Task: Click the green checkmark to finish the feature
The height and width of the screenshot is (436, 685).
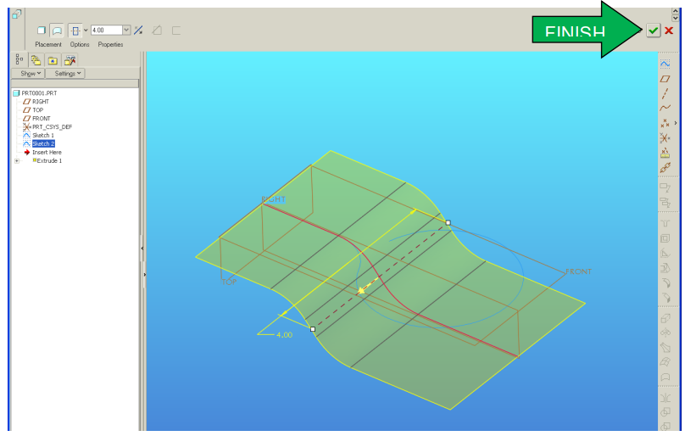Action: coord(653,31)
